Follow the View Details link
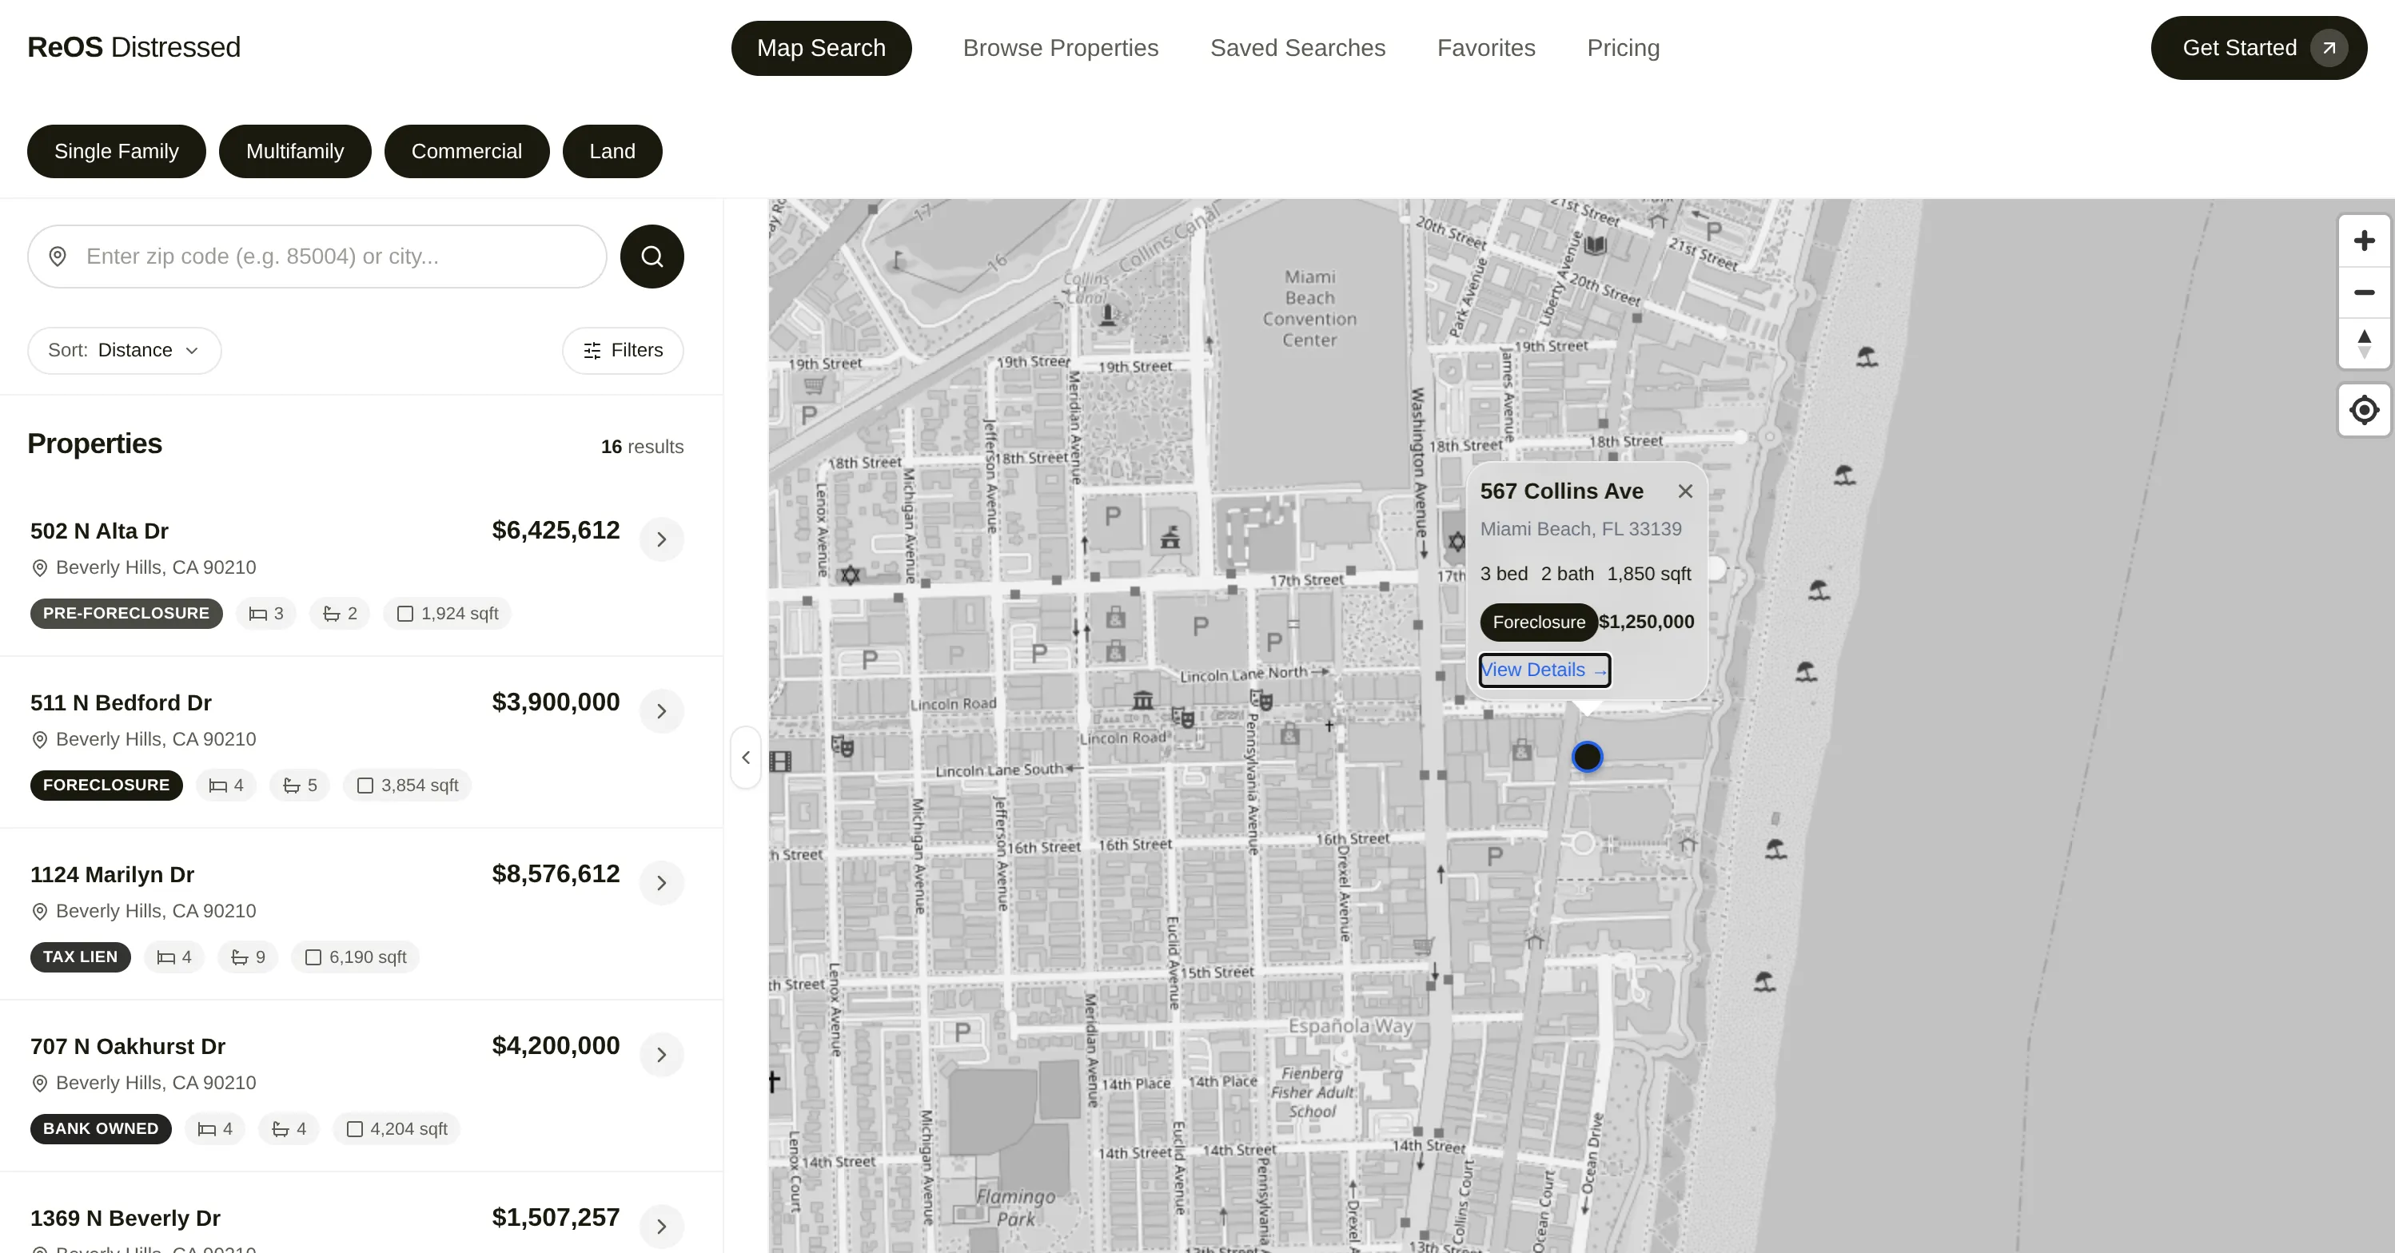Viewport: 2395px width, 1253px height. coord(1544,670)
